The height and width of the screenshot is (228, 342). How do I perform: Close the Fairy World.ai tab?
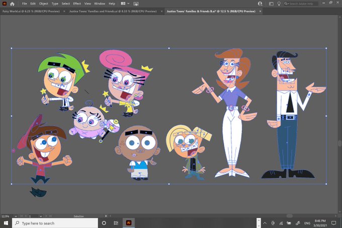[x=64, y=11]
